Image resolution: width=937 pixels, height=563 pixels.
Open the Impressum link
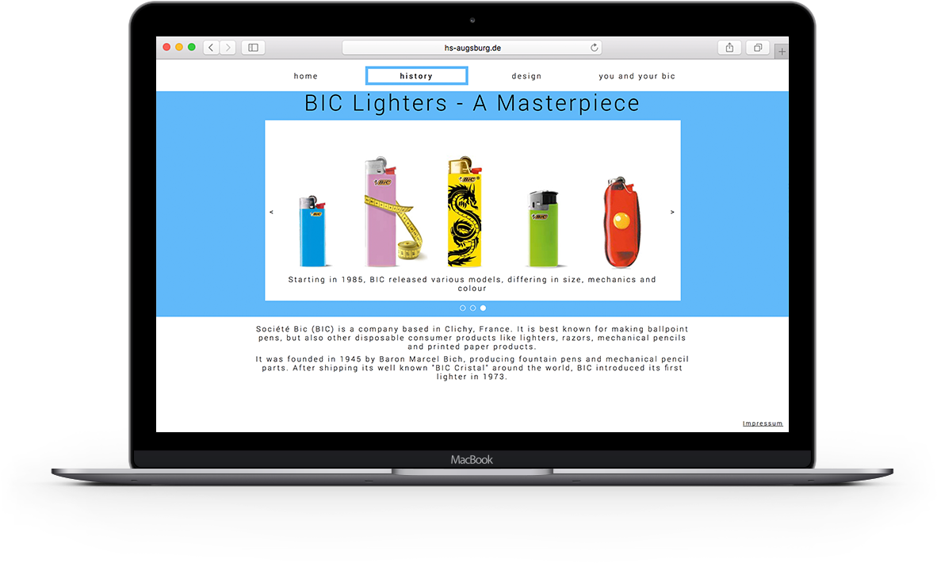click(x=762, y=423)
